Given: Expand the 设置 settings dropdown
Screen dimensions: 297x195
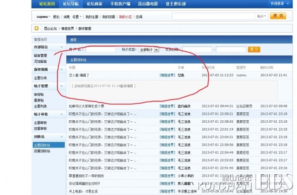Looking at the screenshot, I should [77, 17].
